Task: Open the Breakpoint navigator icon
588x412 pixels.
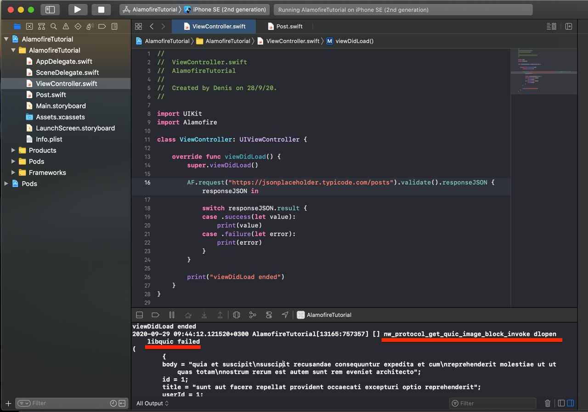Action: [102, 26]
